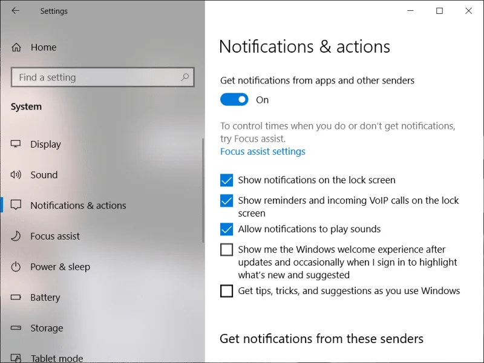Viewport: 484px width, 363px height.
Task: Click the 'Settings' window title text
Action: [54, 11]
